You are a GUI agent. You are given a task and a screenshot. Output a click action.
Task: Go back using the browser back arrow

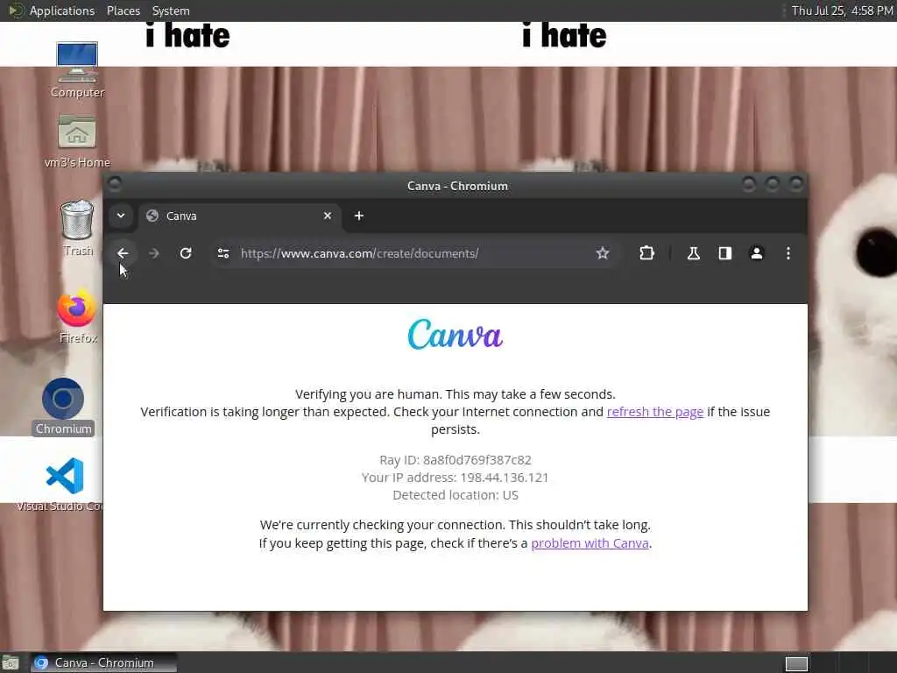pyautogui.click(x=123, y=253)
